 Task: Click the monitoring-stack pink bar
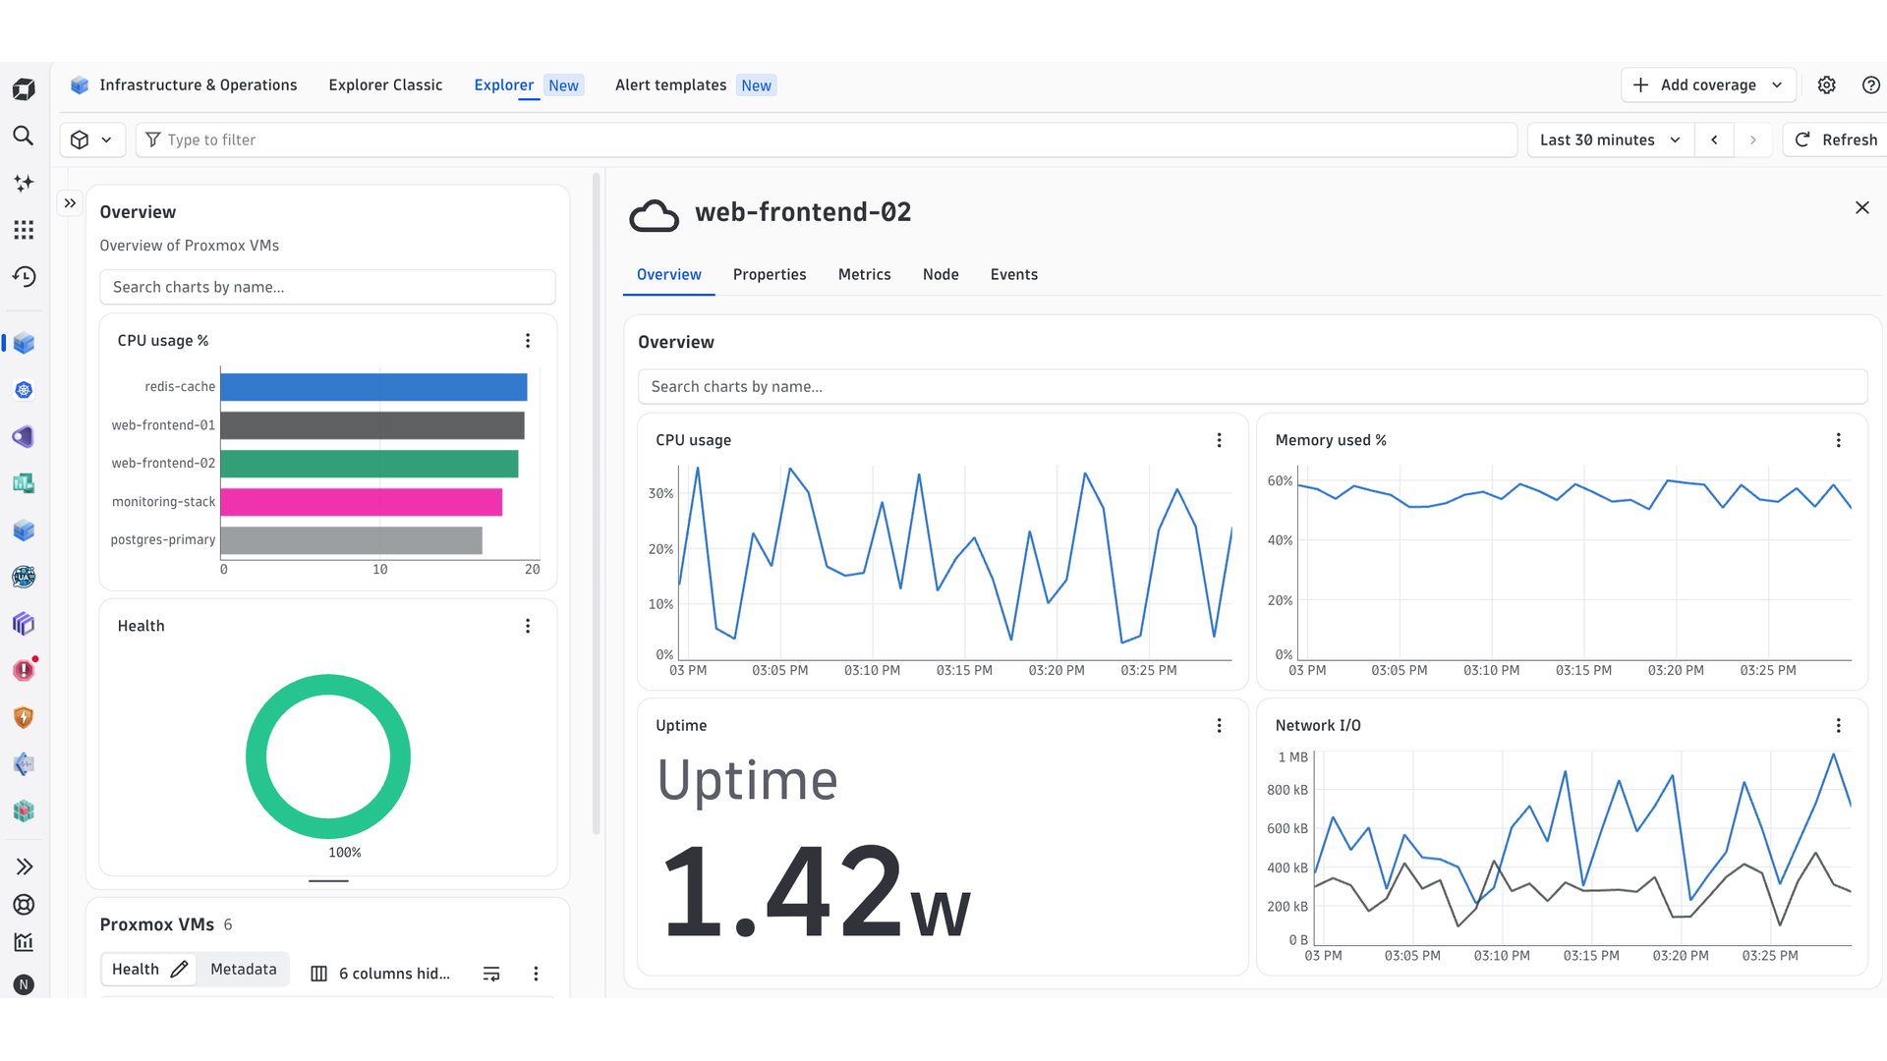tap(362, 502)
